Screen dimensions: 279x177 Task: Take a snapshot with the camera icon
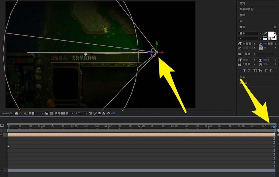click(16, 114)
